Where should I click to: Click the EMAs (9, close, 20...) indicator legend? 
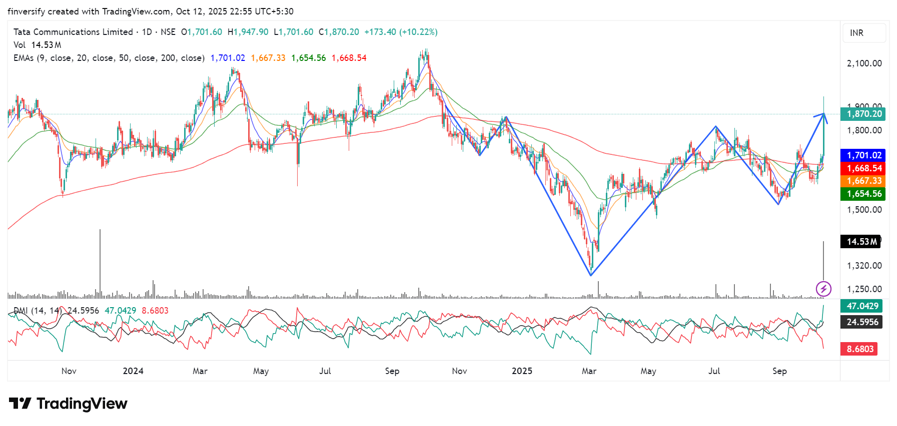pyautogui.click(x=109, y=58)
